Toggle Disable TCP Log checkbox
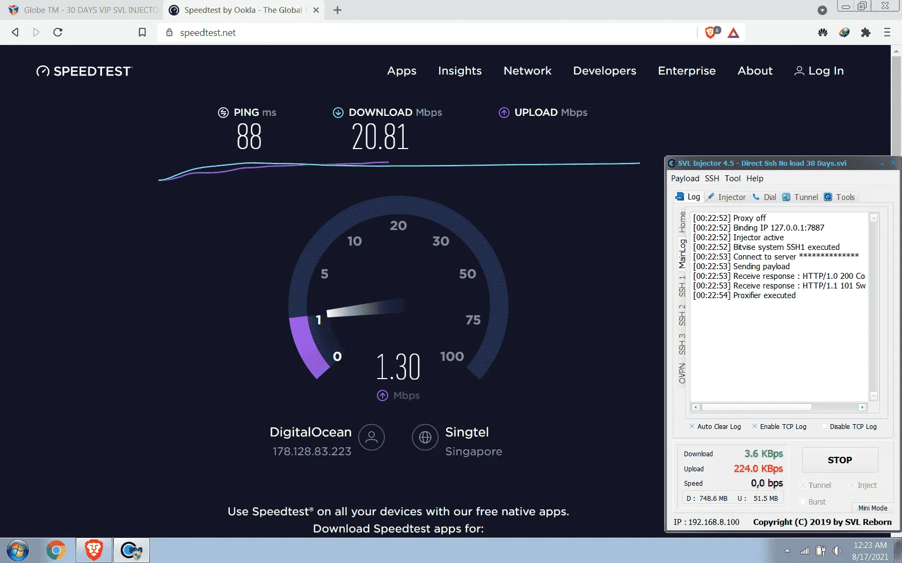This screenshot has height=563, width=902. click(x=824, y=426)
